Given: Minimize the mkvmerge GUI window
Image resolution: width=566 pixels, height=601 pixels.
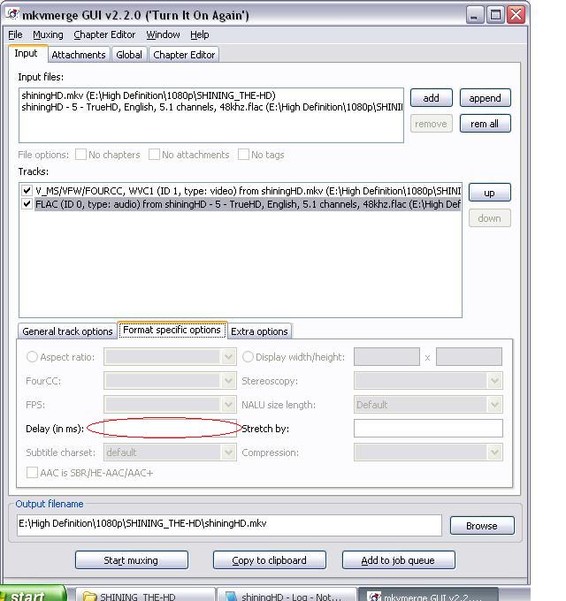Looking at the screenshot, I should [475, 16].
